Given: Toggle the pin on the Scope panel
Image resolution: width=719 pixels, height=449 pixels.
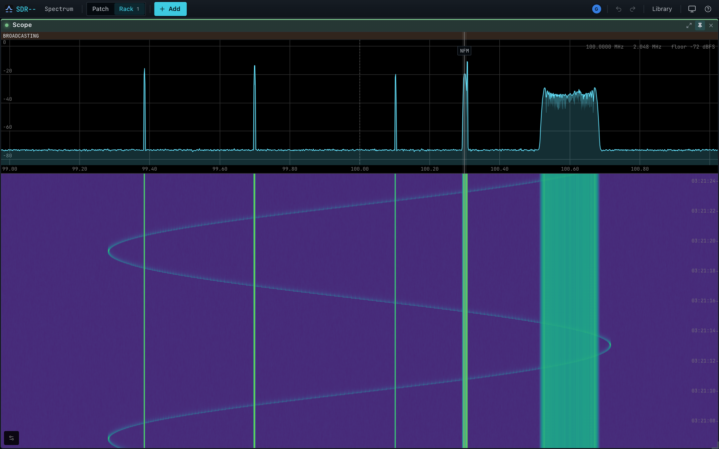Looking at the screenshot, I should click(x=700, y=26).
